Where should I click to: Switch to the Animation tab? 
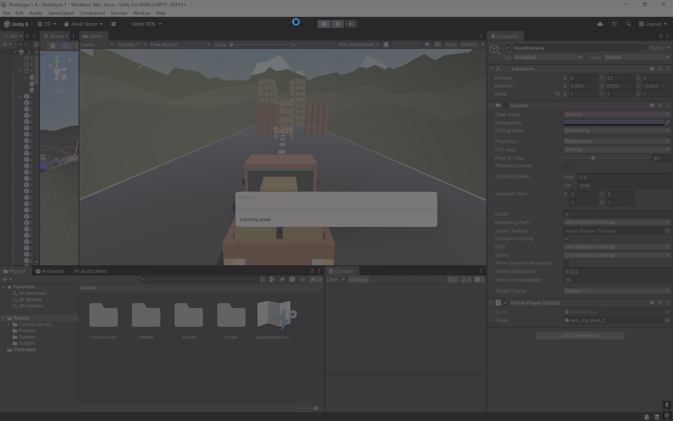coord(50,271)
